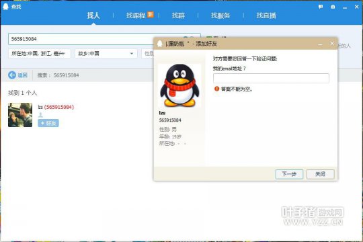This screenshot has width=363, height=242.
Task: Click the + 好友 add friend button
Action: 48,123
